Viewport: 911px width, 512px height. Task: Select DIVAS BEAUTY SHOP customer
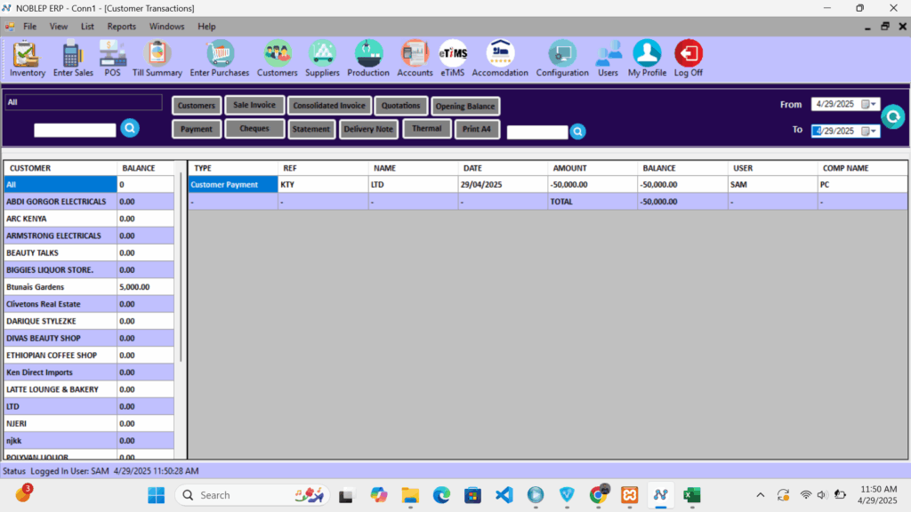point(89,338)
